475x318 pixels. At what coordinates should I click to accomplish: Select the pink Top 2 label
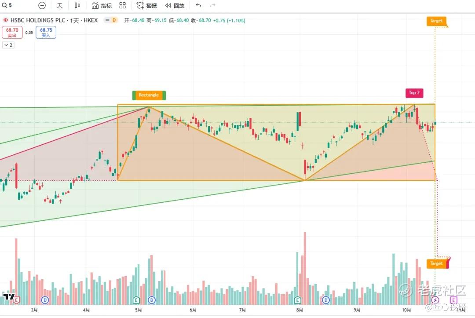pos(414,93)
